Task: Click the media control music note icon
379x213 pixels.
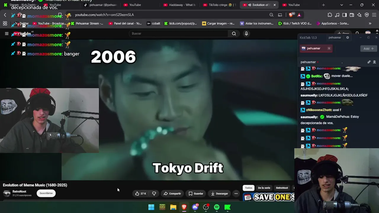Action: [337, 15]
